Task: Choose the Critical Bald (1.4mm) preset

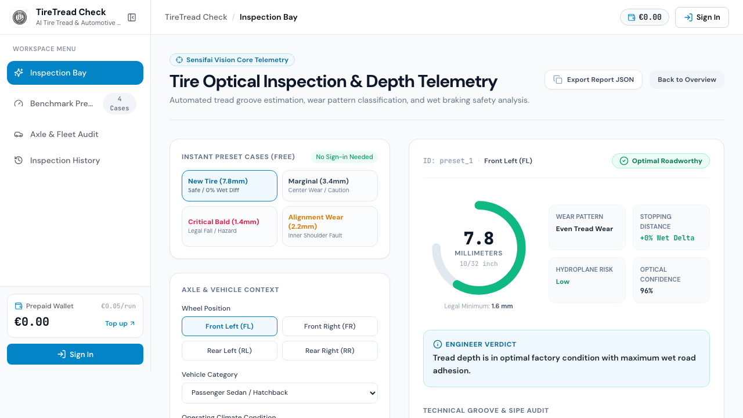Action: click(229, 226)
